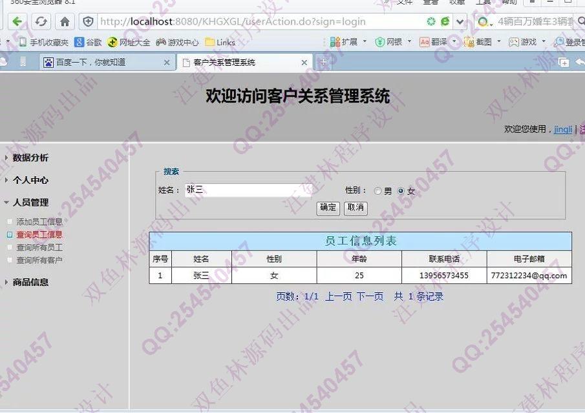This screenshot has width=585, height=413.
Task: Open the 谷歌 bookmark
Action: point(88,42)
